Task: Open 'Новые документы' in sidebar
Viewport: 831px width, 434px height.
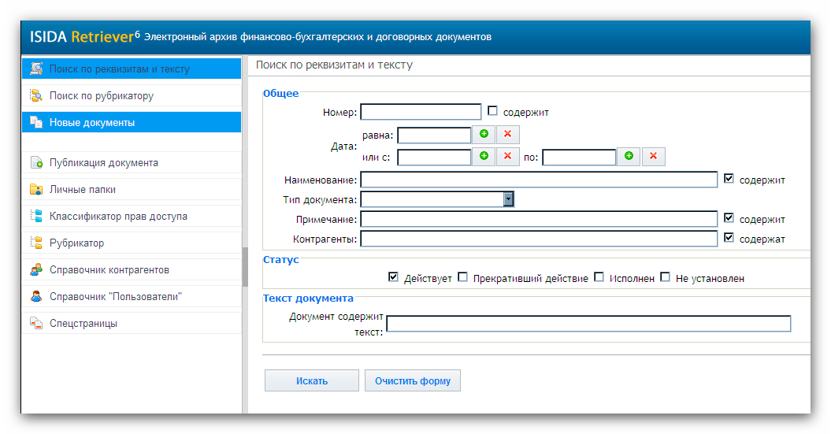Action: click(x=132, y=122)
